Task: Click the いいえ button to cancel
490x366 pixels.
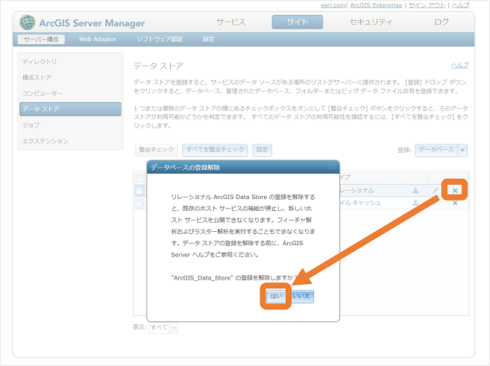Action: click(301, 297)
